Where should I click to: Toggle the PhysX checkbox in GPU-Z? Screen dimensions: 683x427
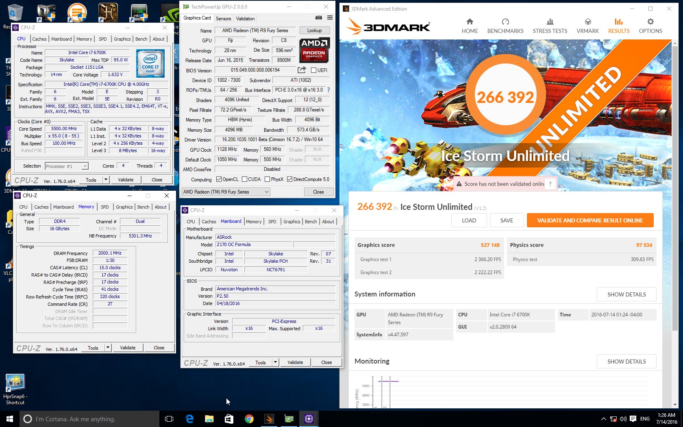[267, 179]
